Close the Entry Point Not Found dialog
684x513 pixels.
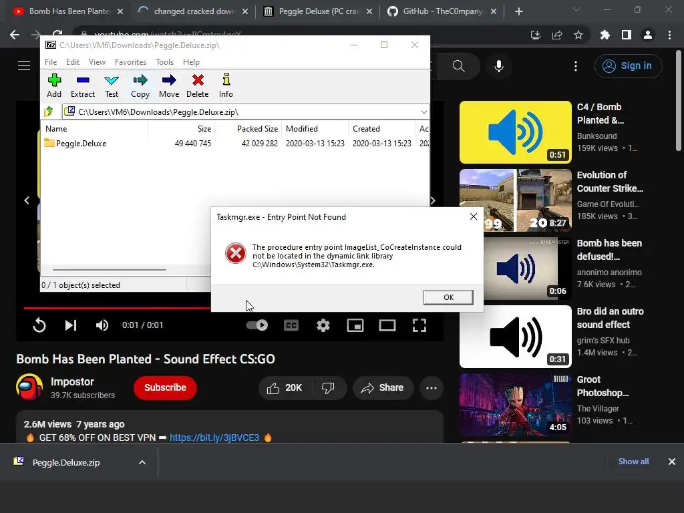[x=474, y=216]
